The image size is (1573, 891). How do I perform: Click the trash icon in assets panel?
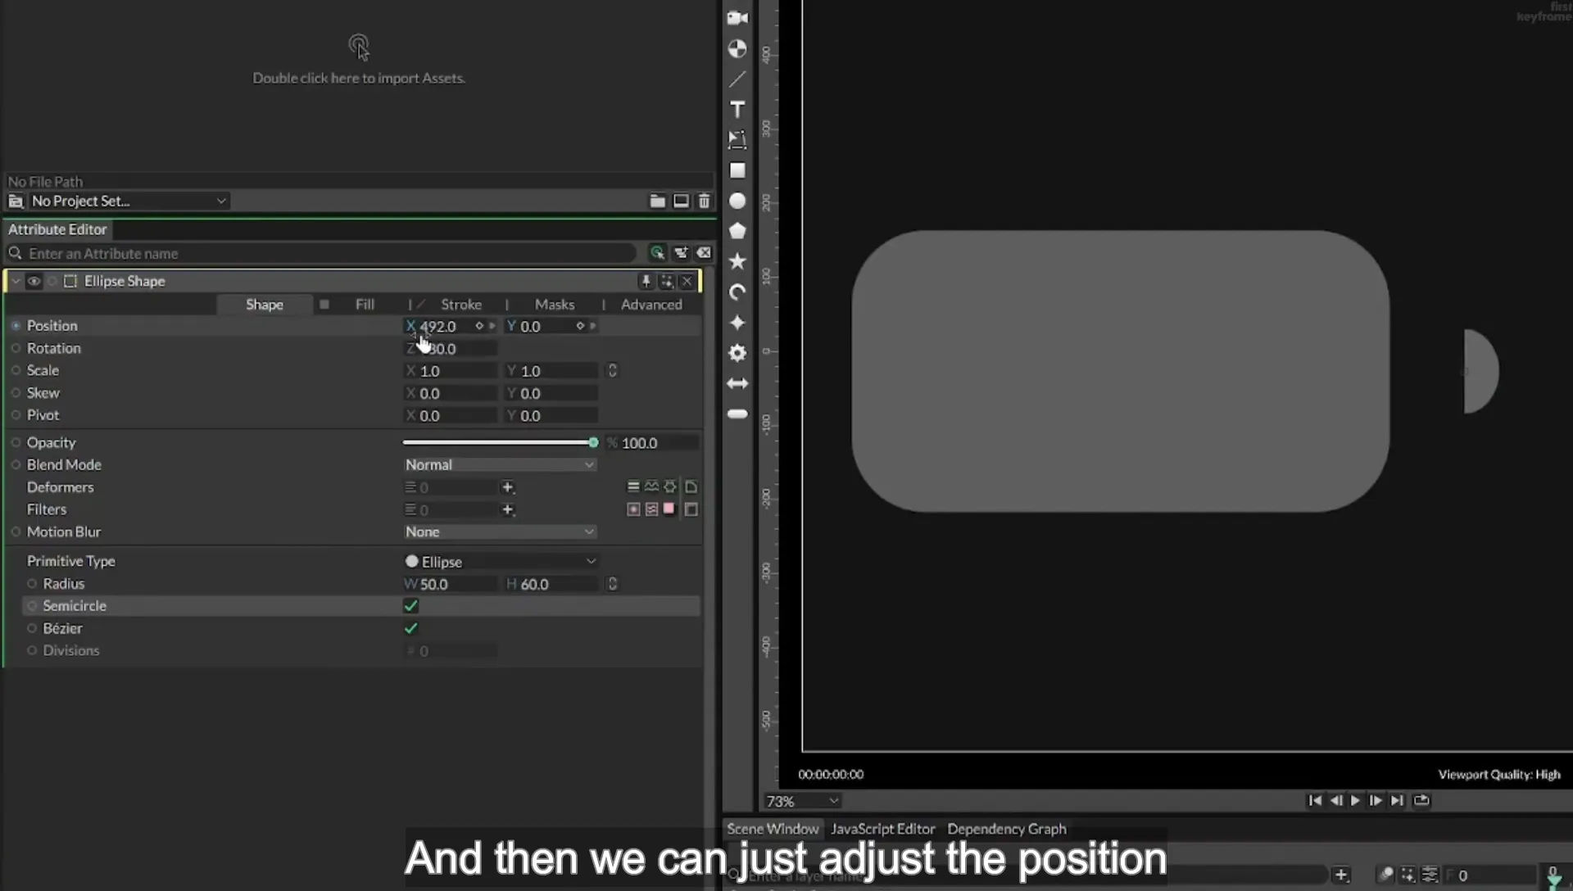coord(704,201)
